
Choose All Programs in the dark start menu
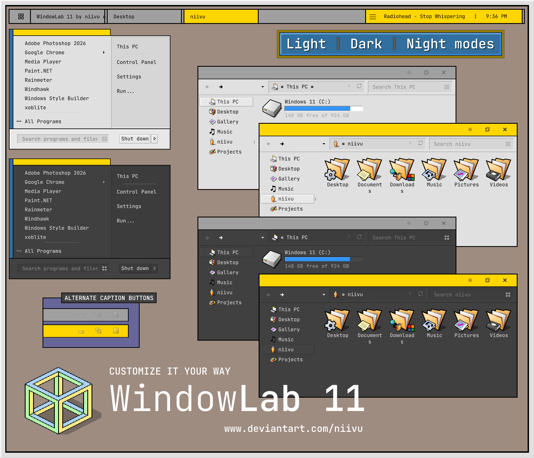(43, 251)
